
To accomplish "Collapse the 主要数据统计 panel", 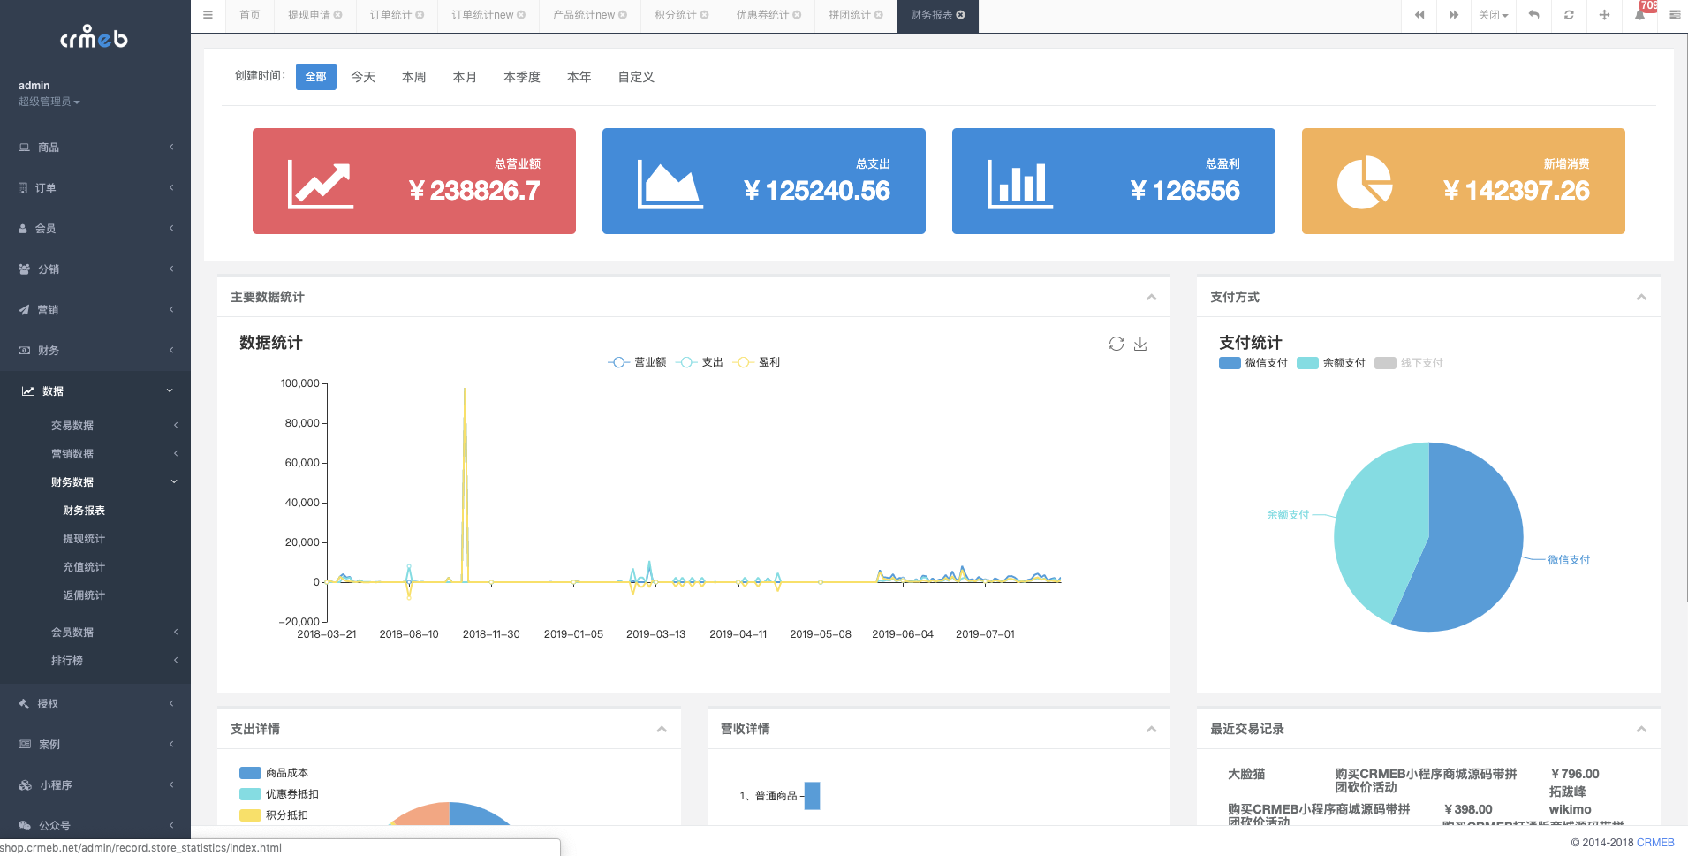I will pos(1151,297).
